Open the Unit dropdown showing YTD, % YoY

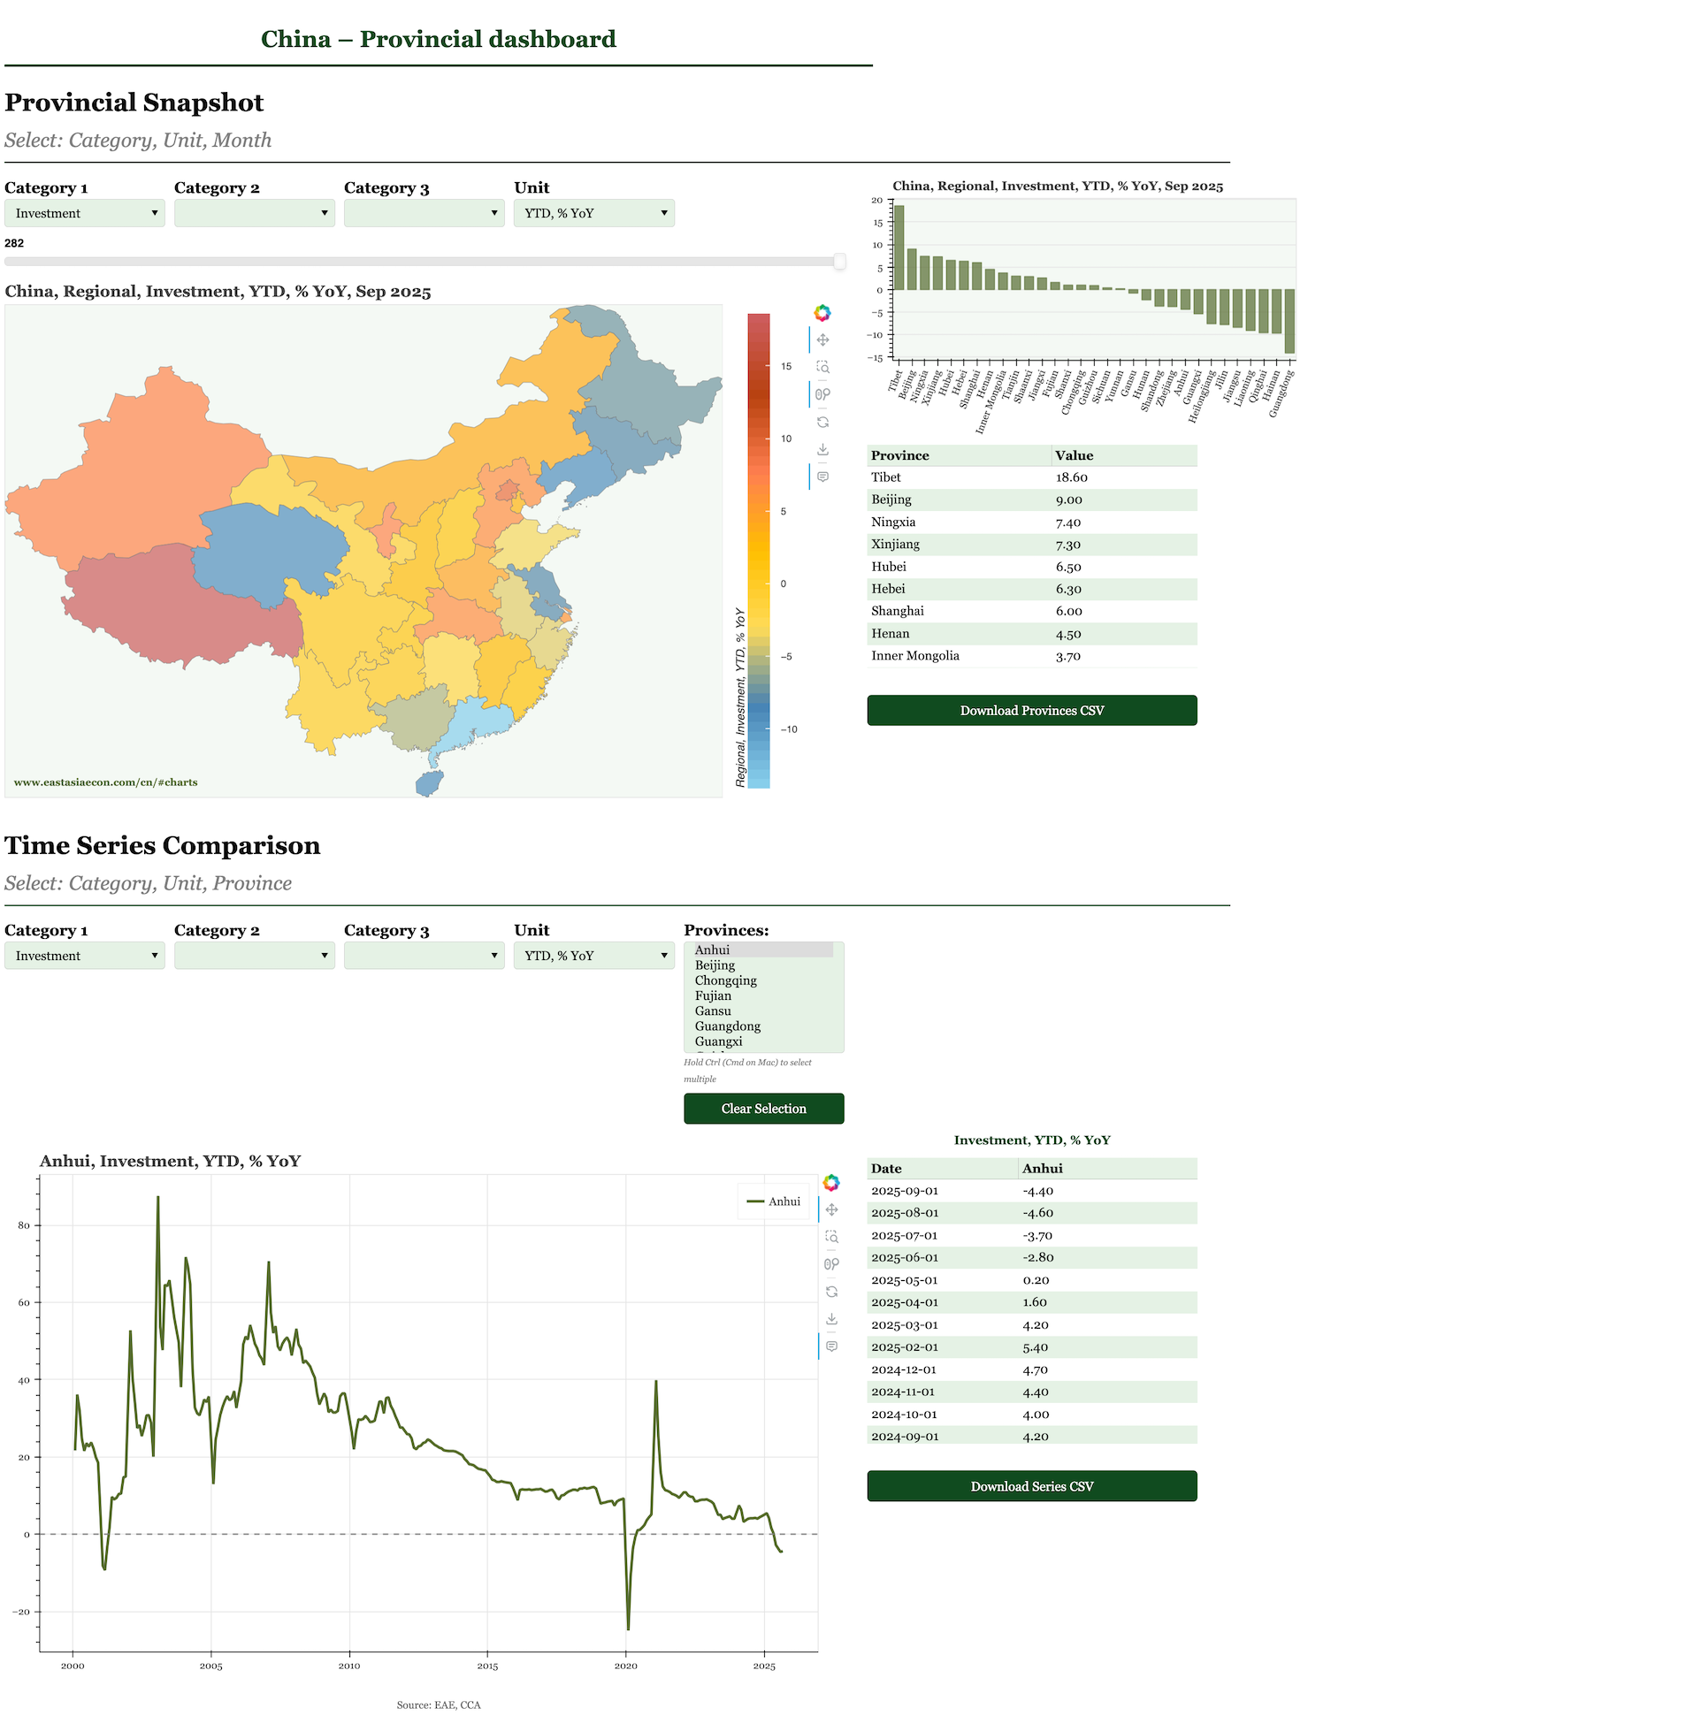593,212
